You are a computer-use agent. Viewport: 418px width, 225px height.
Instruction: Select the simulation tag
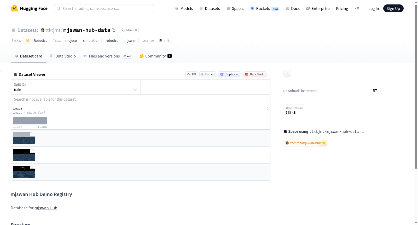pos(91,41)
